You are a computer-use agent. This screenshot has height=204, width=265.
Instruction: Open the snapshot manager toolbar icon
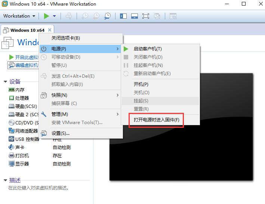[107, 16]
